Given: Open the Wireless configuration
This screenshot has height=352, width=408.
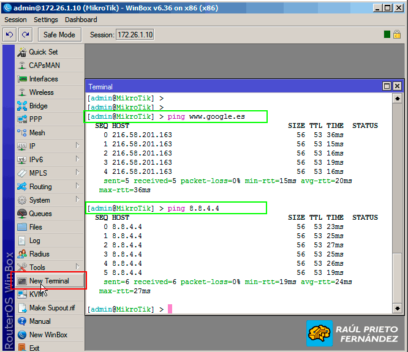Looking at the screenshot, I should (41, 92).
